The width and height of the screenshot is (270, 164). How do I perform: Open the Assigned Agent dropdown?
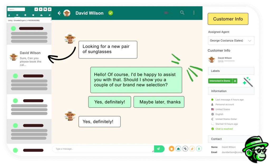[x=231, y=41]
